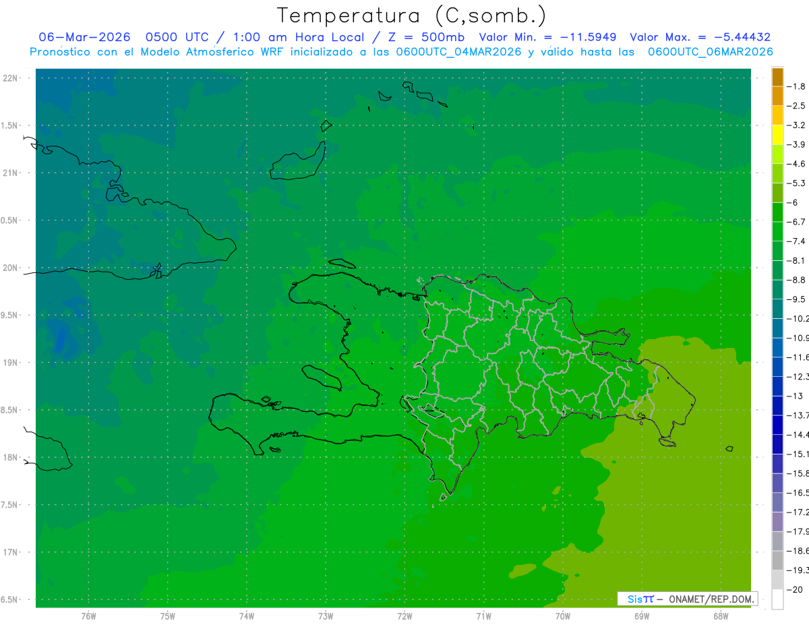Pick the dark blue swatch between -13 and -13.7
Screen dimensions: 809x625
pyautogui.click(x=777, y=405)
